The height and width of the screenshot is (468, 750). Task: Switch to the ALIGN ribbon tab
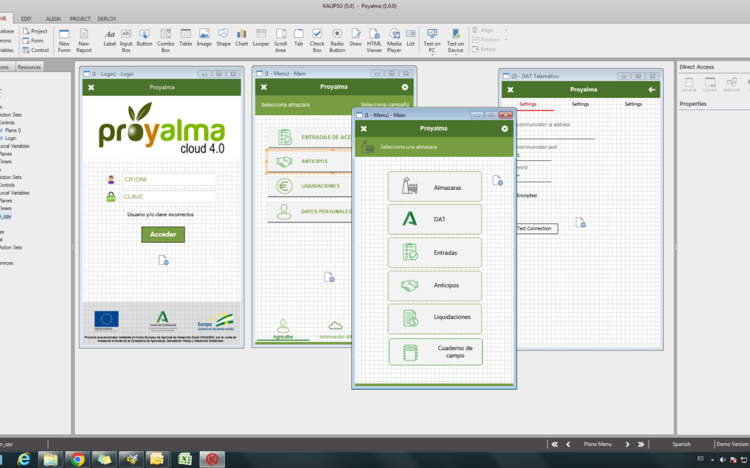[53, 19]
